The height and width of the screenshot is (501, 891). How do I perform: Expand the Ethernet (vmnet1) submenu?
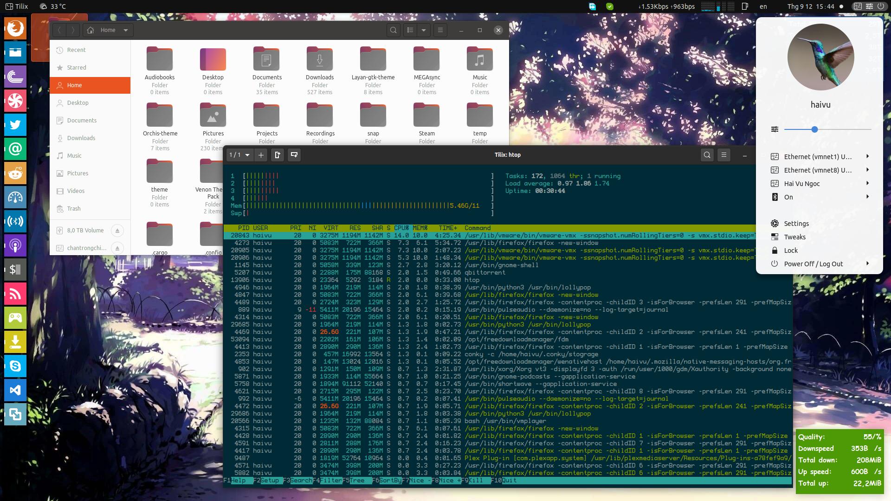tap(867, 156)
